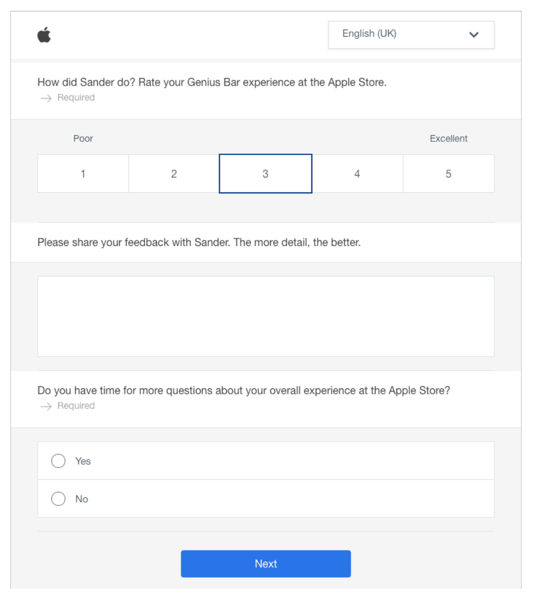Viewport: 535px width, 600px height.
Task: Select the highlighted rating 3 box
Action: (265, 173)
